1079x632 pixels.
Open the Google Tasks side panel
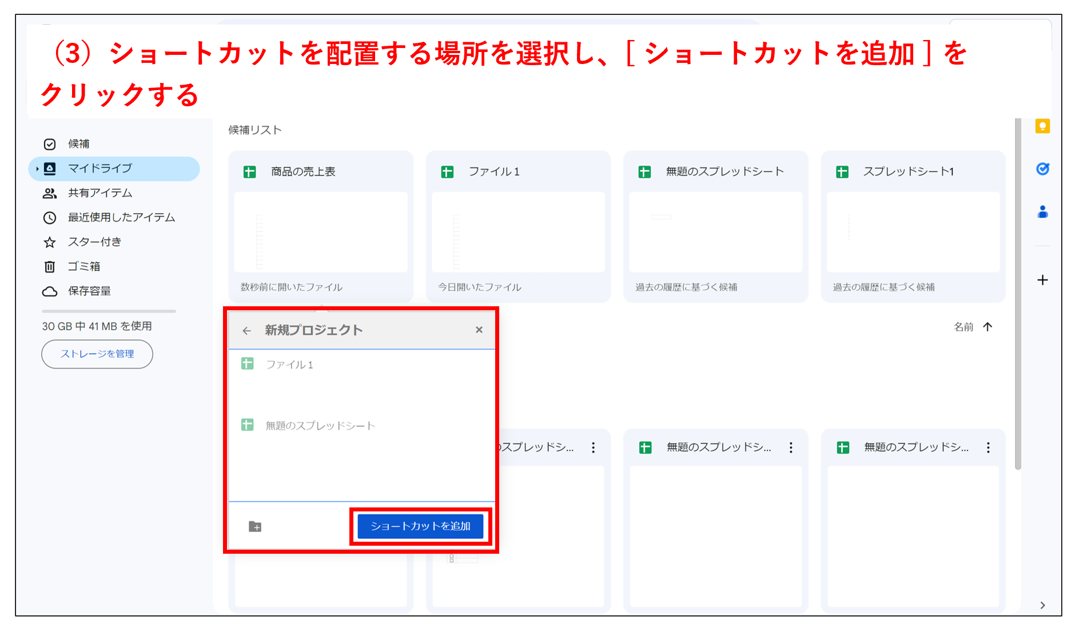[1044, 169]
